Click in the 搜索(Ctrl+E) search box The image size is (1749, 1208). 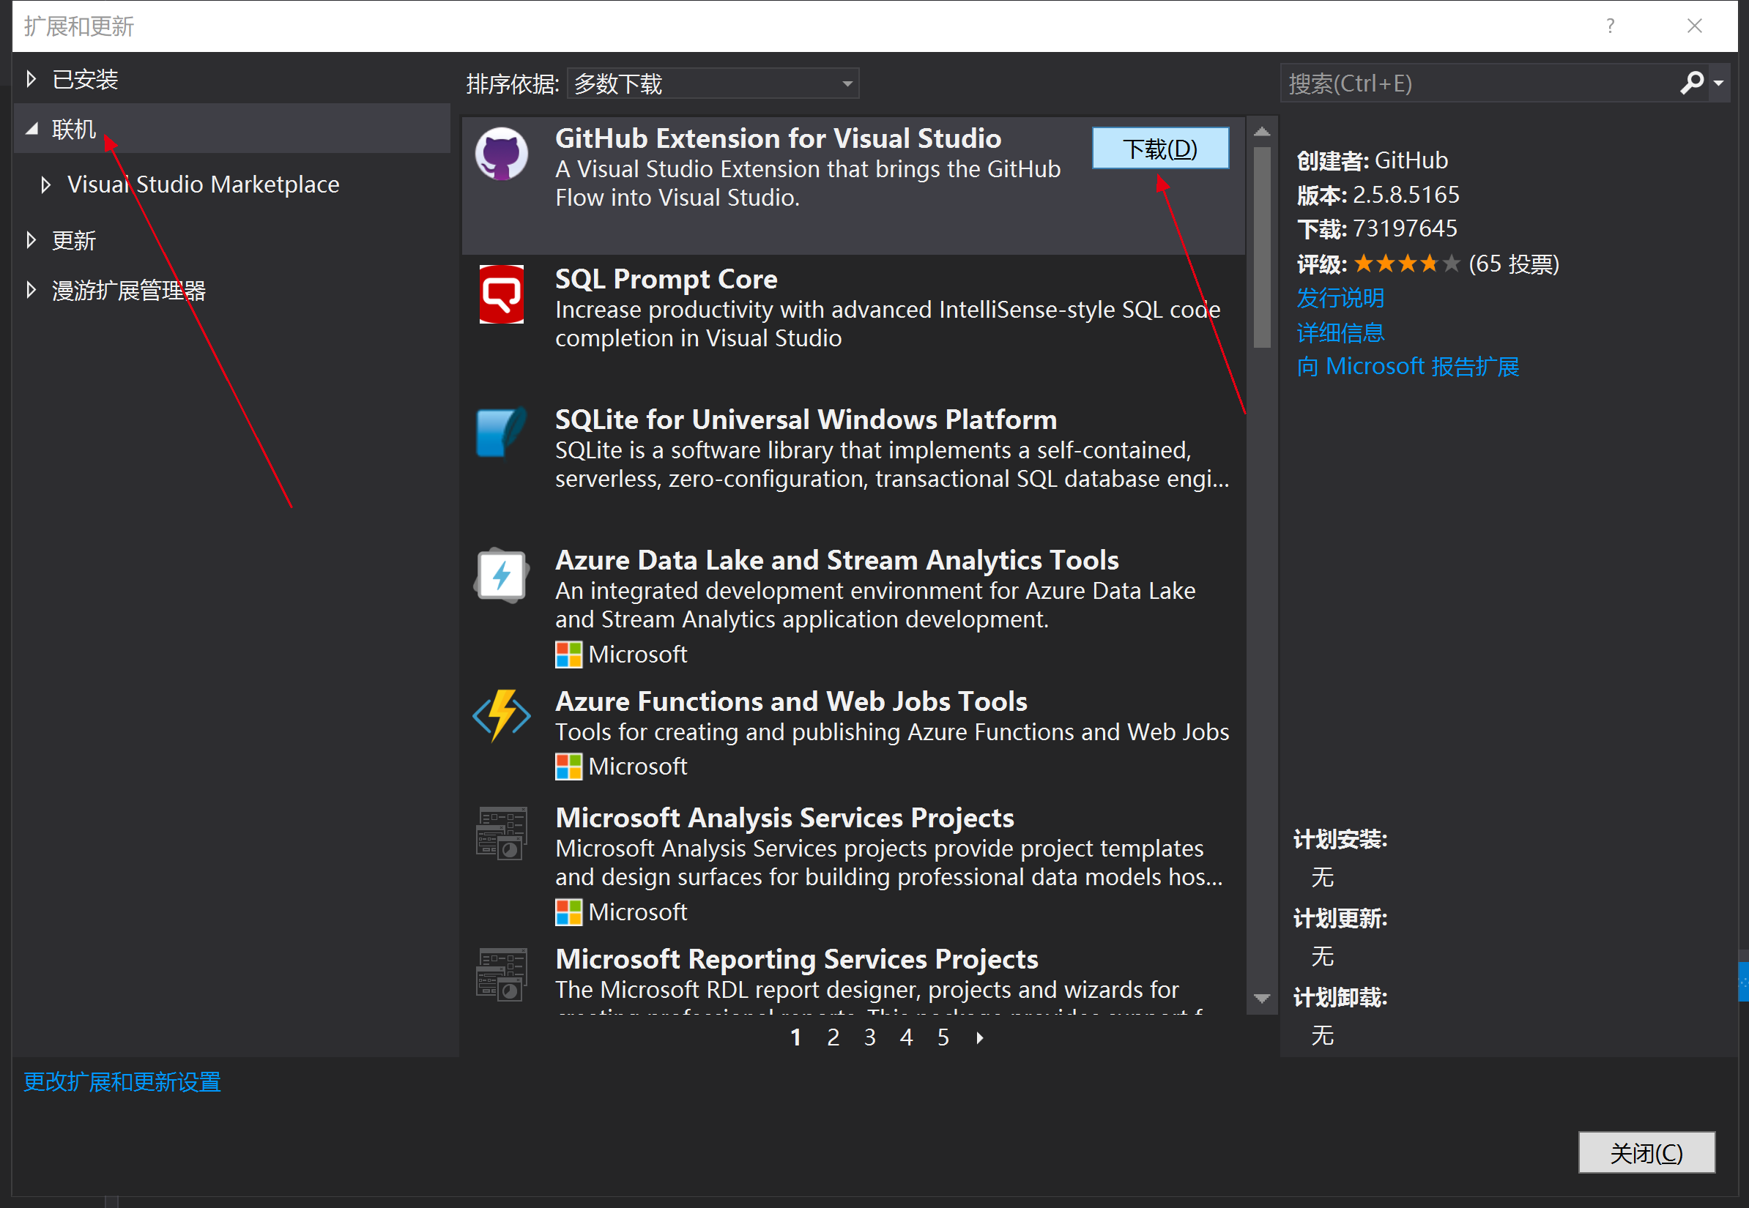click(1479, 83)
